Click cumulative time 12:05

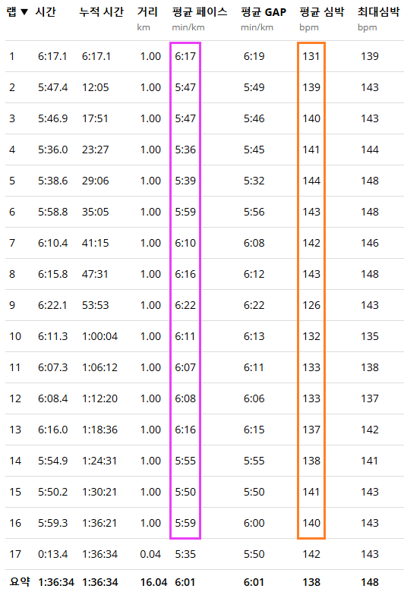pos(96,87)
